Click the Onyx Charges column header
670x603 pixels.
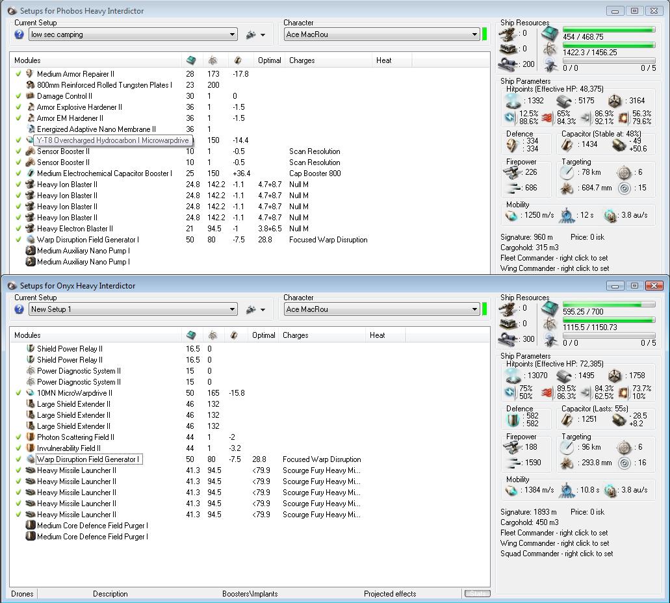tap(323, 335)
